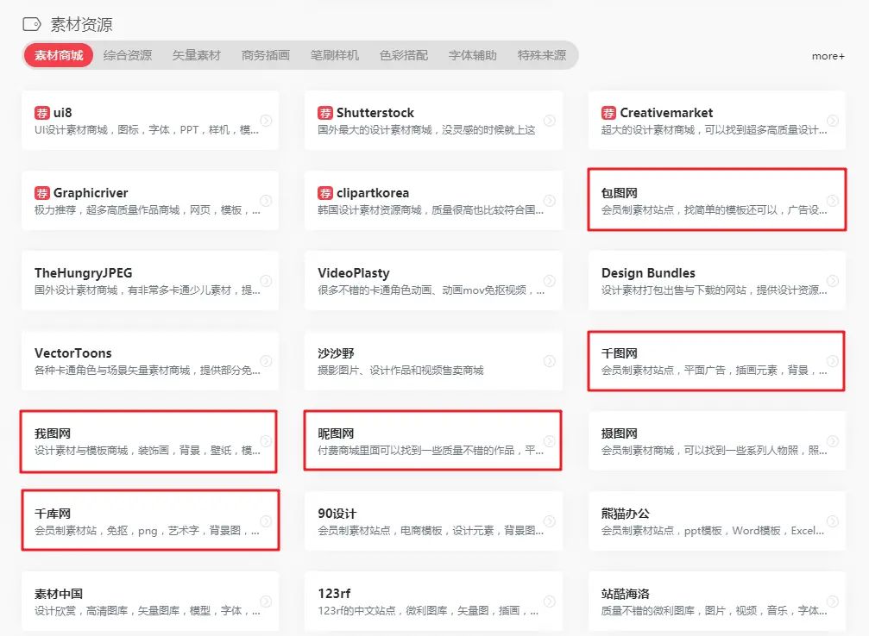869x636 pixels.
Task: Switch to the 综合资源 tab
Action: pos(128,54)
